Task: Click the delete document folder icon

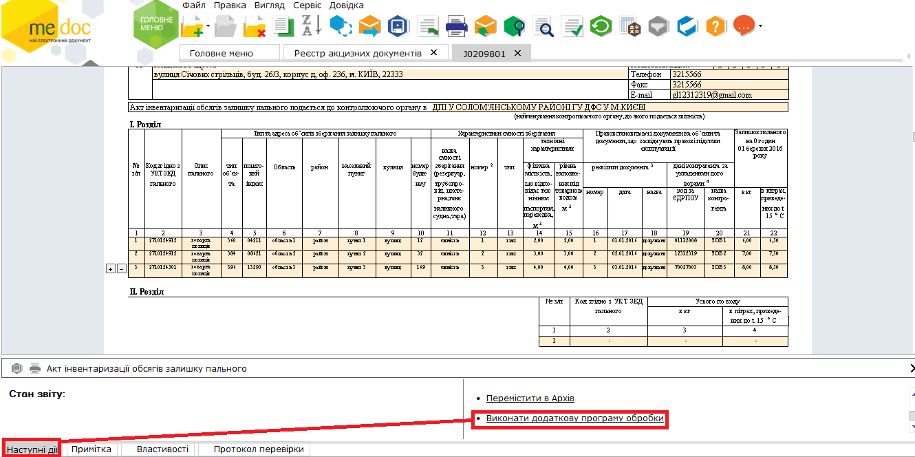Action: tap(255, 27)
